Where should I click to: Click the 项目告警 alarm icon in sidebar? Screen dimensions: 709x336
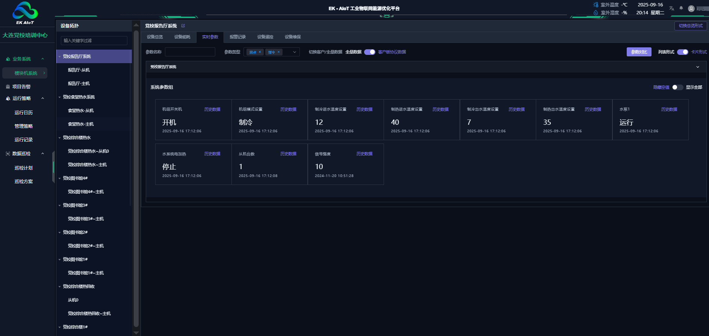(x=8, y=87)
